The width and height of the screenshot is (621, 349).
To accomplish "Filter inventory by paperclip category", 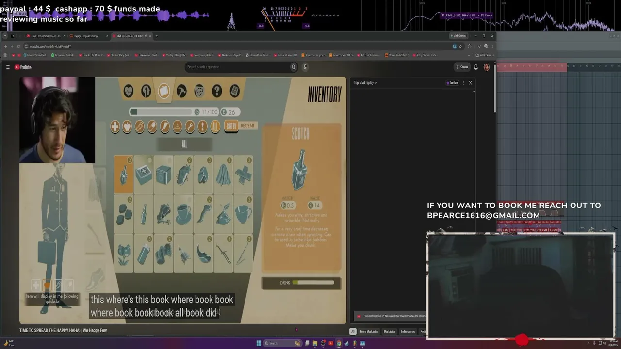I will (x=140, y=127).
